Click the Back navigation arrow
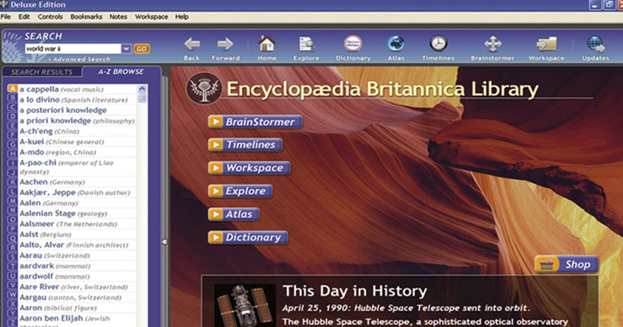 pyautogui.click(x=192, y=44)
